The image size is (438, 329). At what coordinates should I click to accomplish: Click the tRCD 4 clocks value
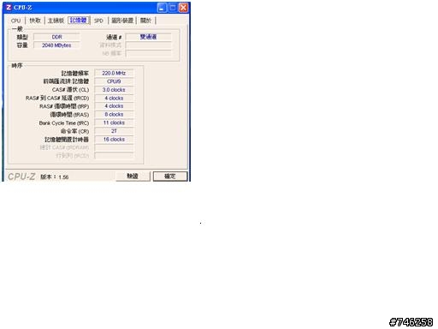(114, 98)
